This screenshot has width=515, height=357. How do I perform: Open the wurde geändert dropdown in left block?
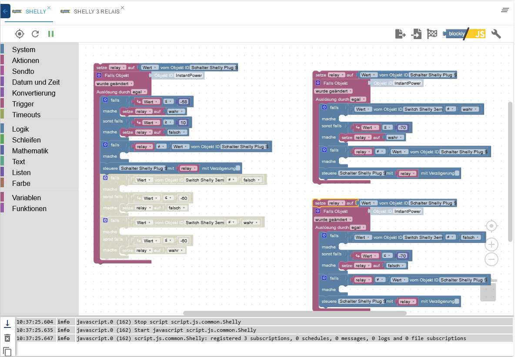pyautogui.click(x=114, y=83)
